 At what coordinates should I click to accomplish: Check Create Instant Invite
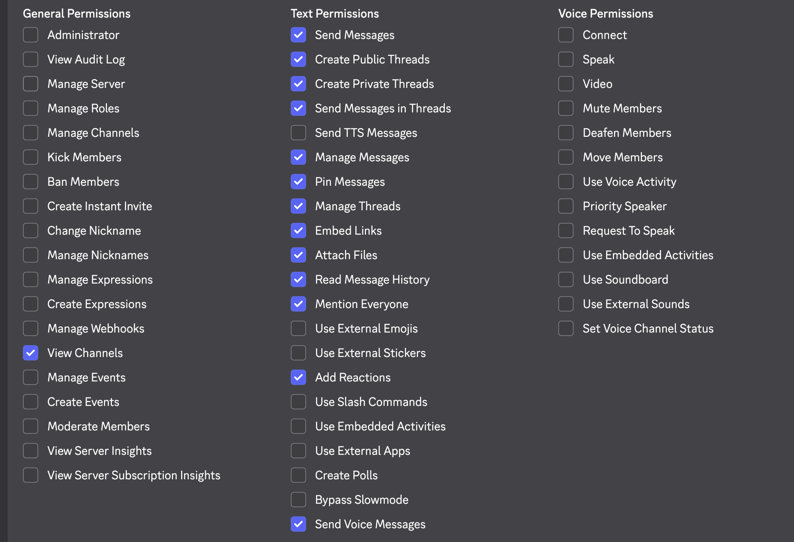[x=31, y=206]
